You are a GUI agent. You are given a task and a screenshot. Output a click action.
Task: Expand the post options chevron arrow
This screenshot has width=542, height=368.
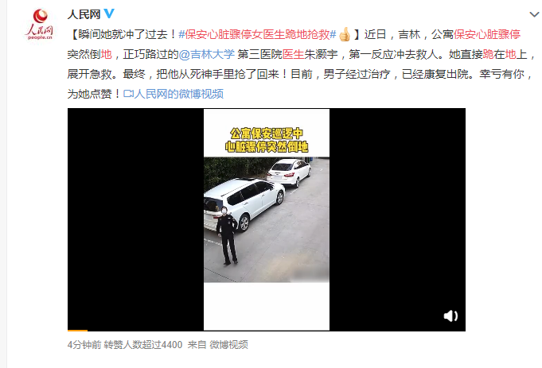(x=534, y=14)
